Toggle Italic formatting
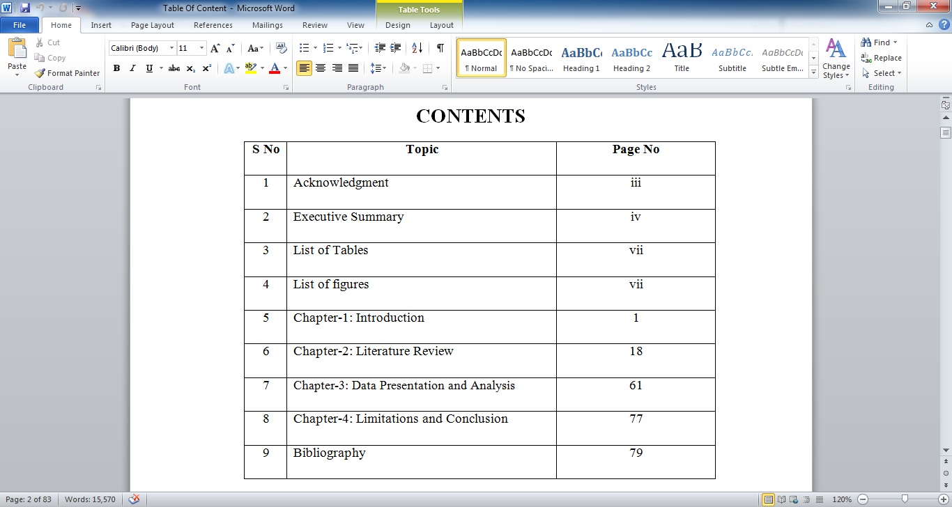952x507 pixels. 132,68
